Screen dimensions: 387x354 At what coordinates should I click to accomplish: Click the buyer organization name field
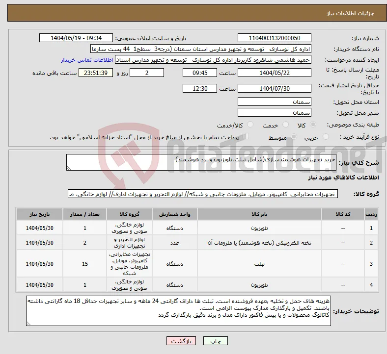pyautogui.click(x=201, y=49)
